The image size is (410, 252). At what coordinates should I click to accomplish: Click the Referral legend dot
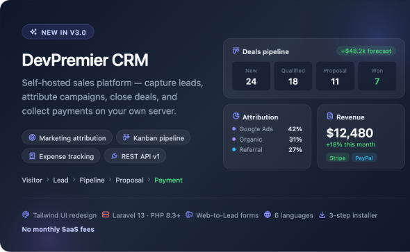[233, 149]
